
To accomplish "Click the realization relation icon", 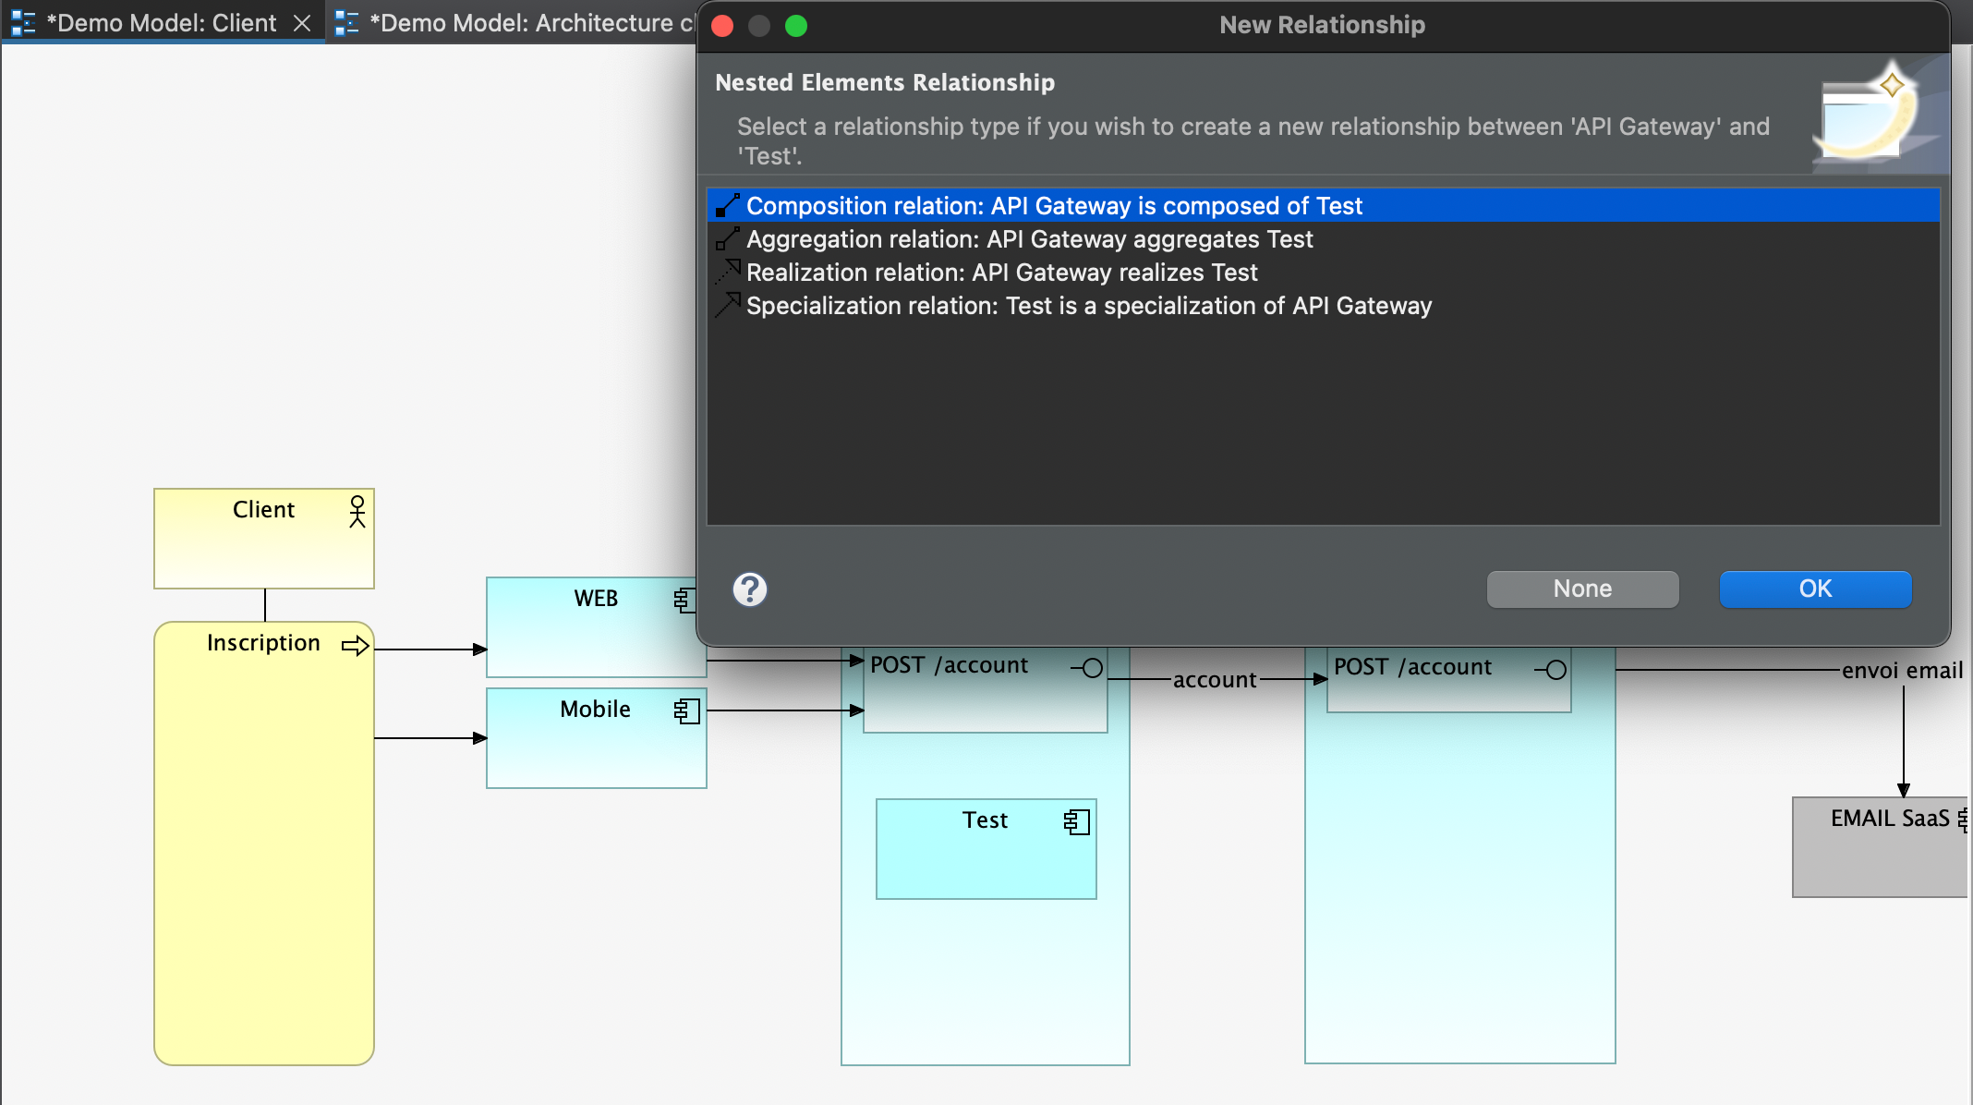I will [x=728, y=272].
